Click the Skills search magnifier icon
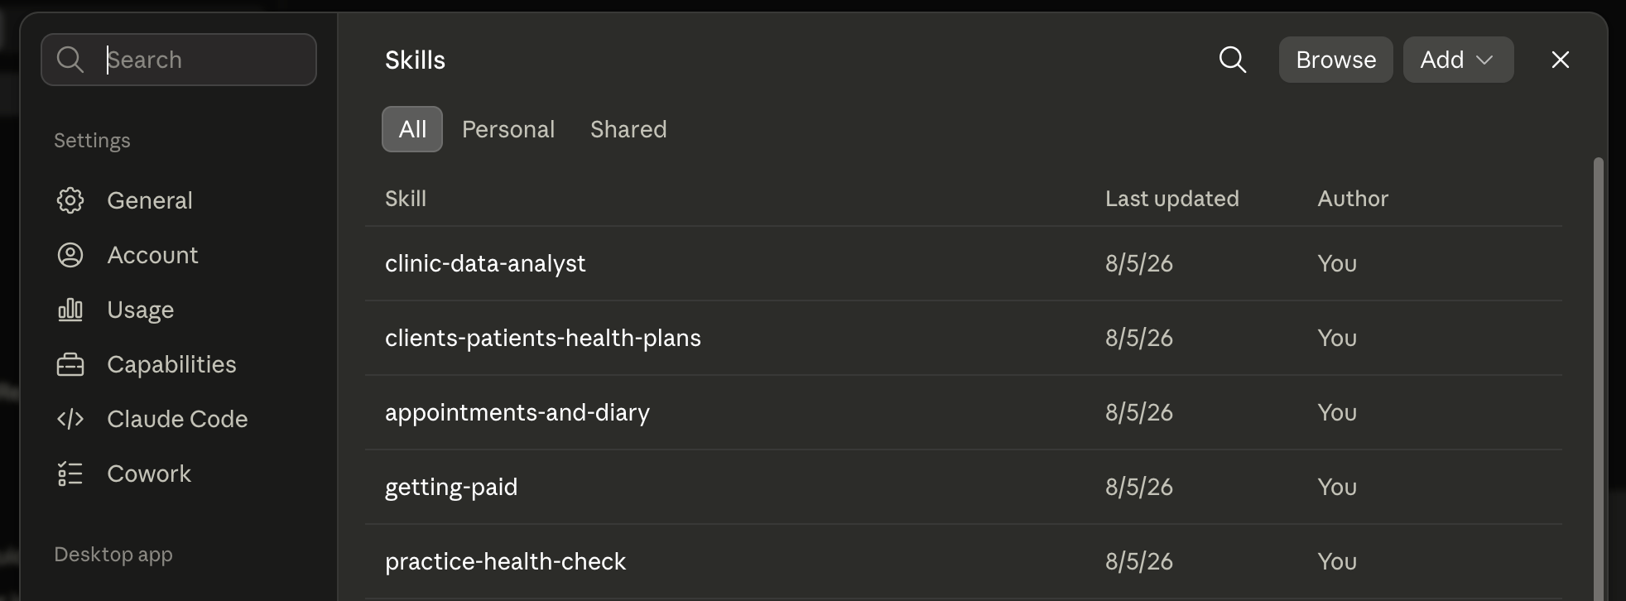1626x601 pixels. [x=1233, y=60]
